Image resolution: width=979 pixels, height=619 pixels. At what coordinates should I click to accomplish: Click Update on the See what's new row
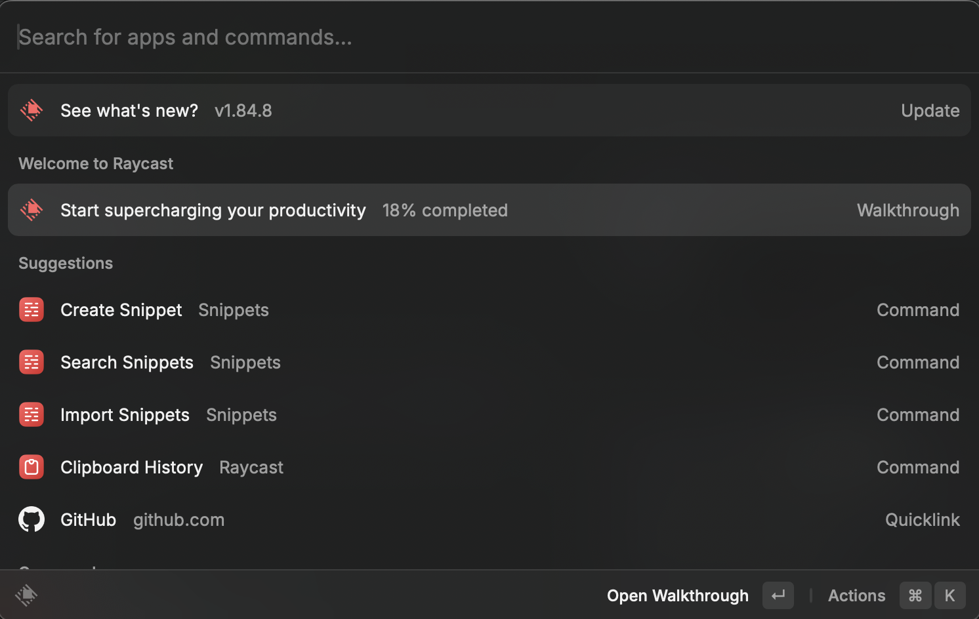[930, 111]
